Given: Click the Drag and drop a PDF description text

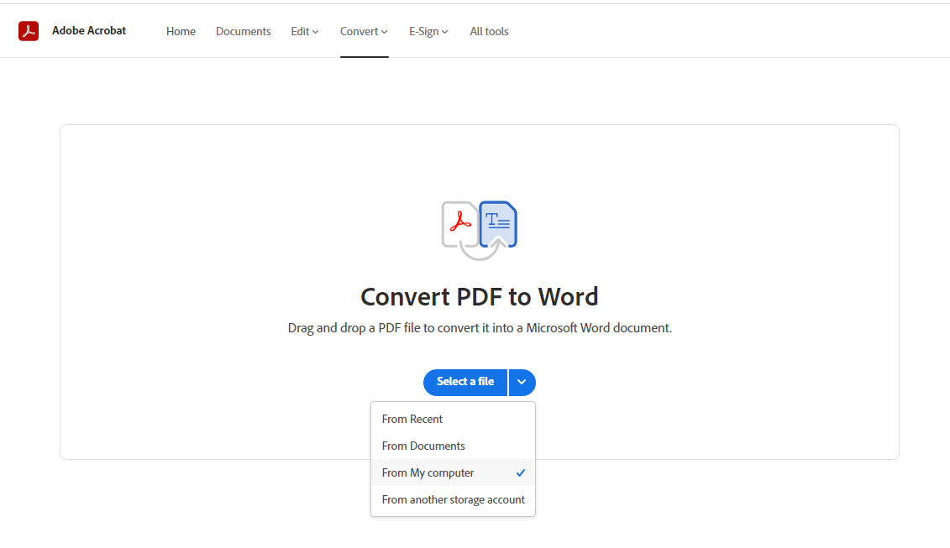Looking at the screenshot, I should (480, 328).
